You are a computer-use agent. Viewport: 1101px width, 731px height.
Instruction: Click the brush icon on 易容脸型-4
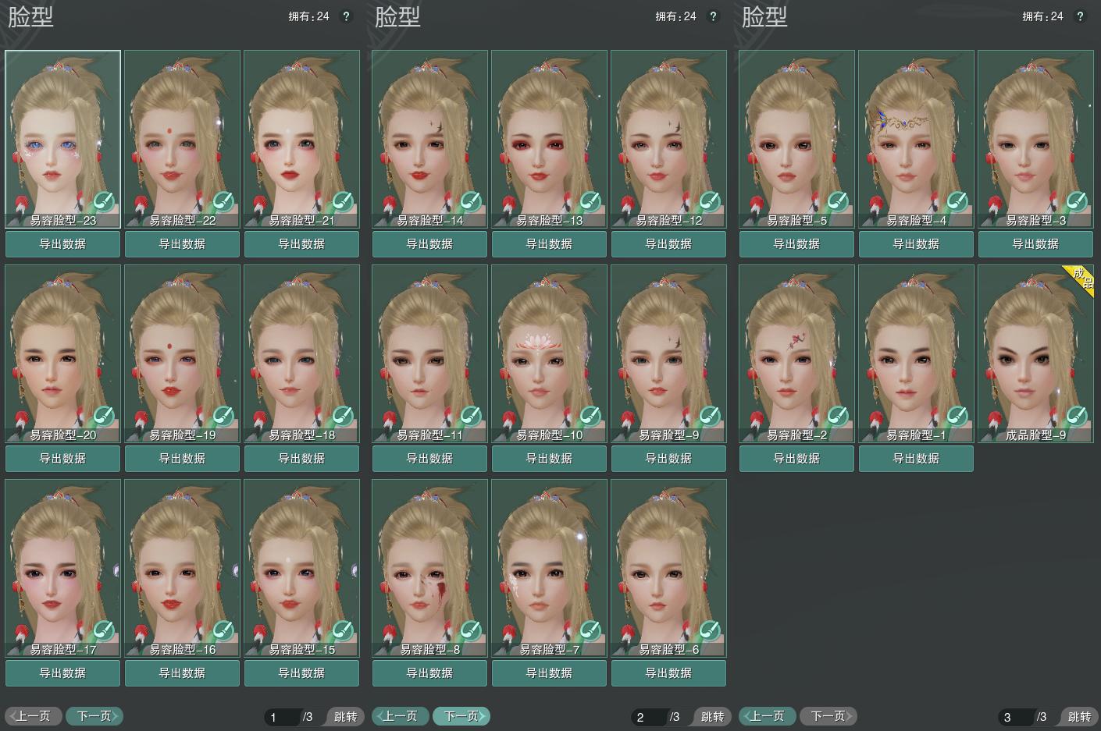[957, 202]
